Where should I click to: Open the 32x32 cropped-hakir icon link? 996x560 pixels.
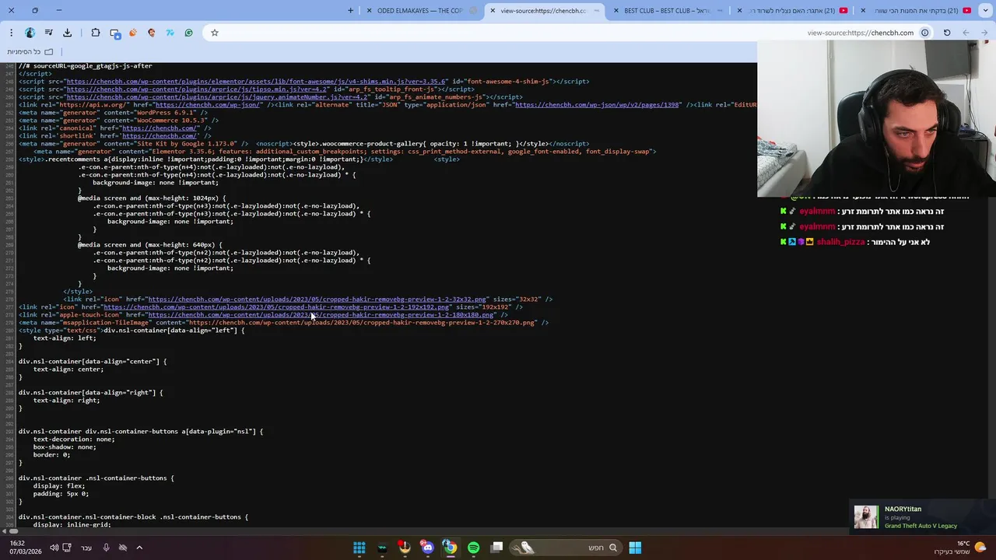[x=317, y=299]
